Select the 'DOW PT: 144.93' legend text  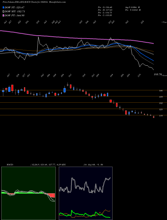click(x=14, y=15)
